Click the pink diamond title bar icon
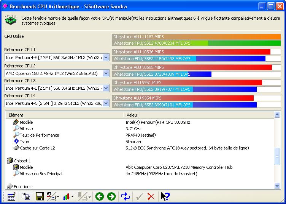This screenshot has width=286, height=204. [5, 6]
